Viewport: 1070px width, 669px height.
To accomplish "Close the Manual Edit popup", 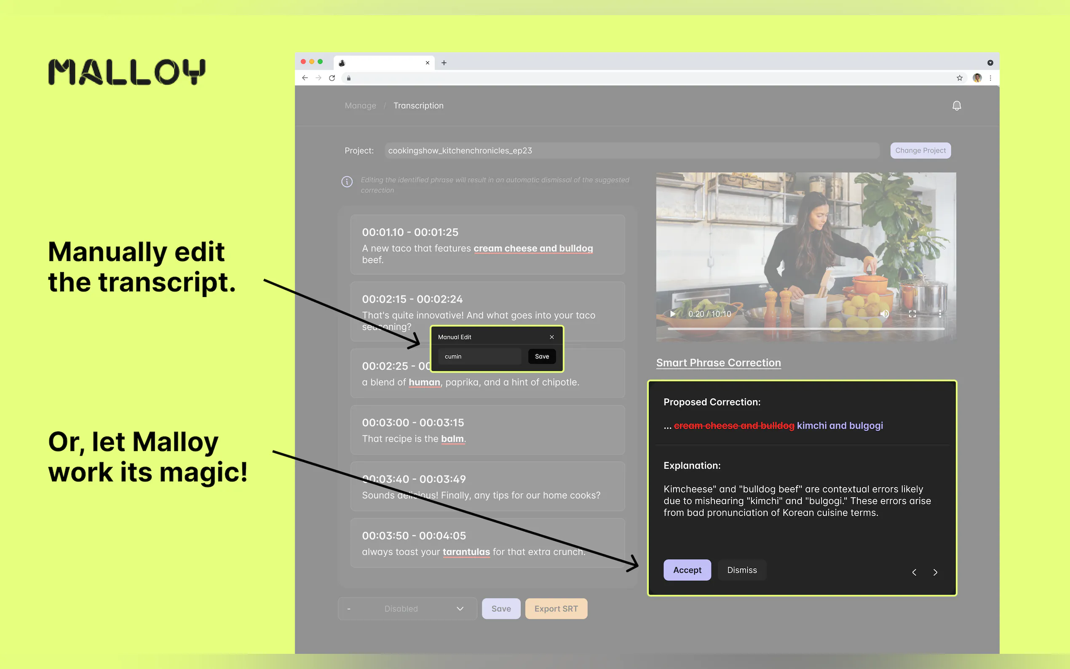I will click(551, 337).
